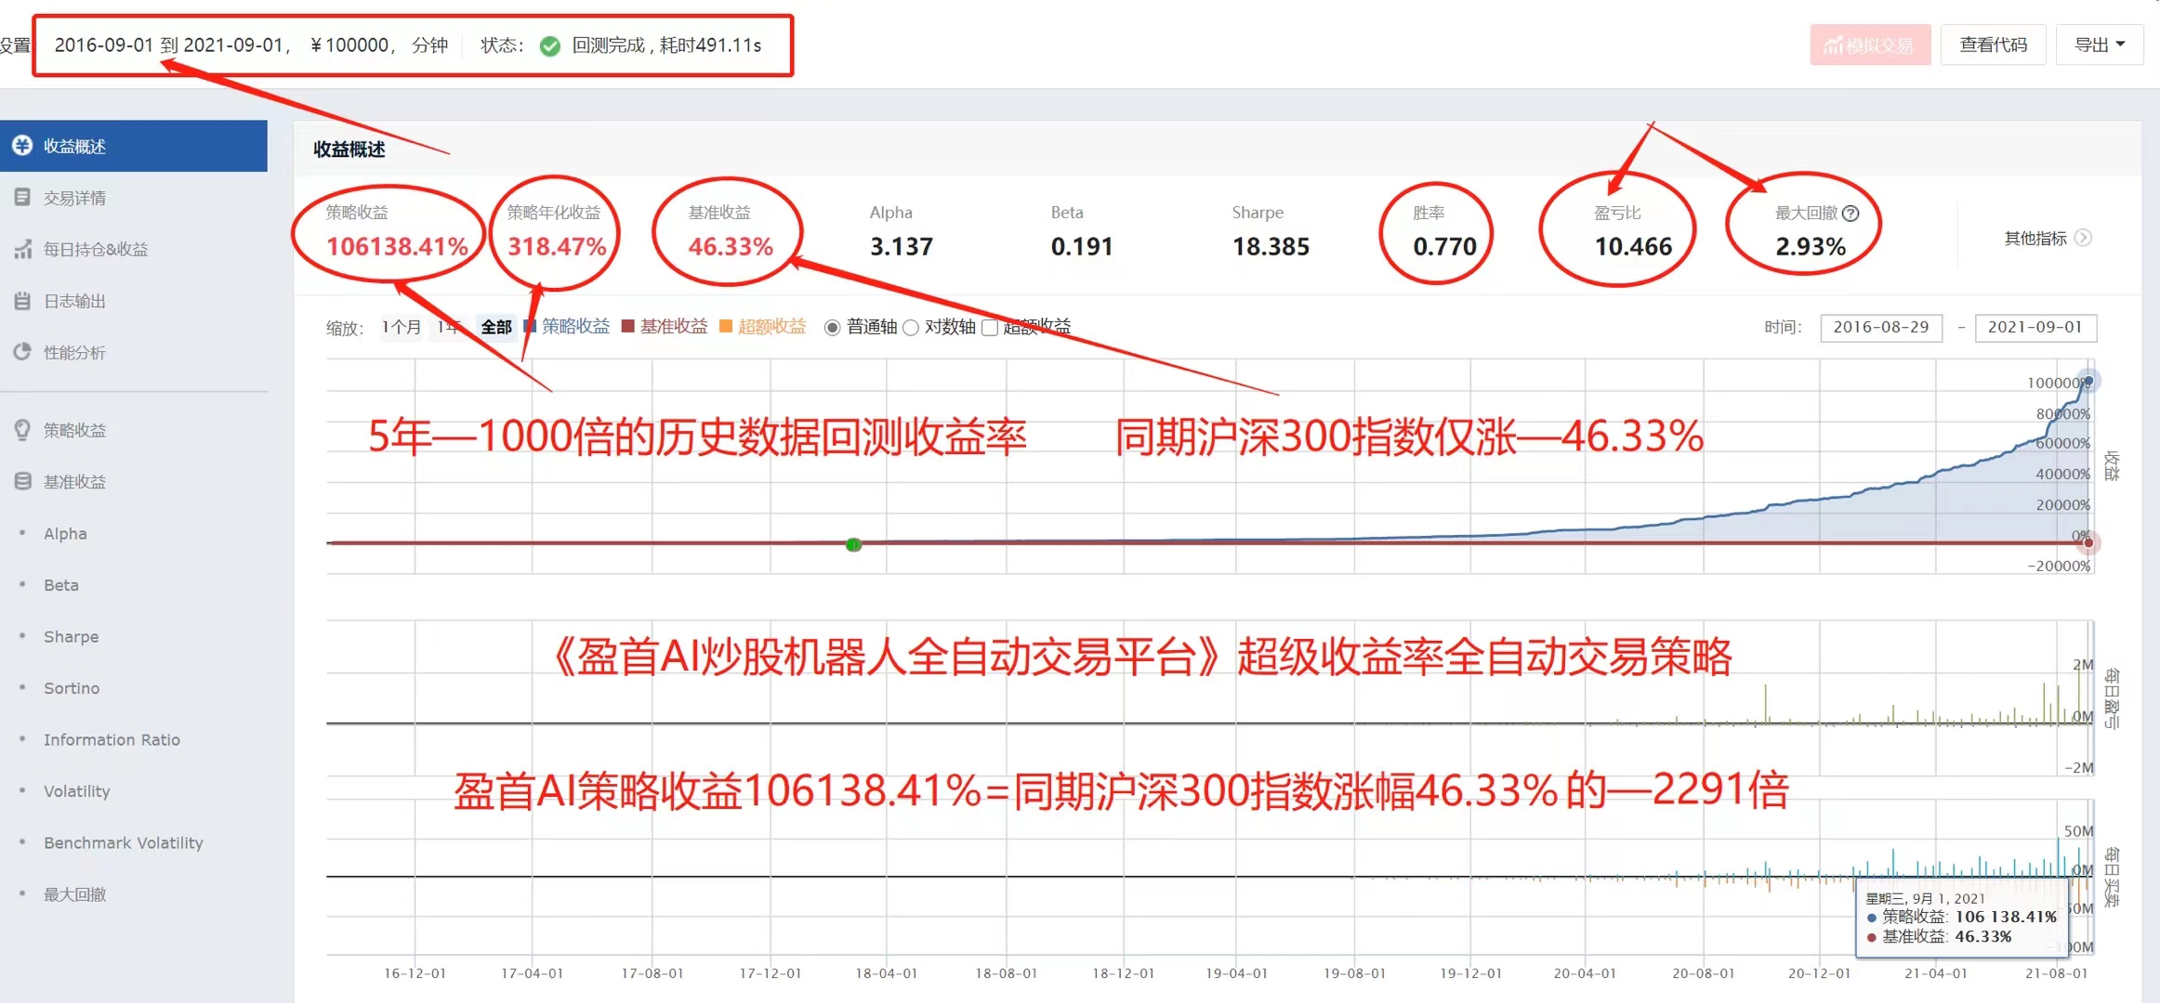Click the chart end point at 2021-09-01

(x=2088, y=382)
